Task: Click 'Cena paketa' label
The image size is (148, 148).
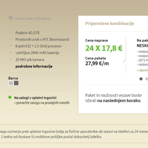Action: pyautogui.click(x=95, y=58)
